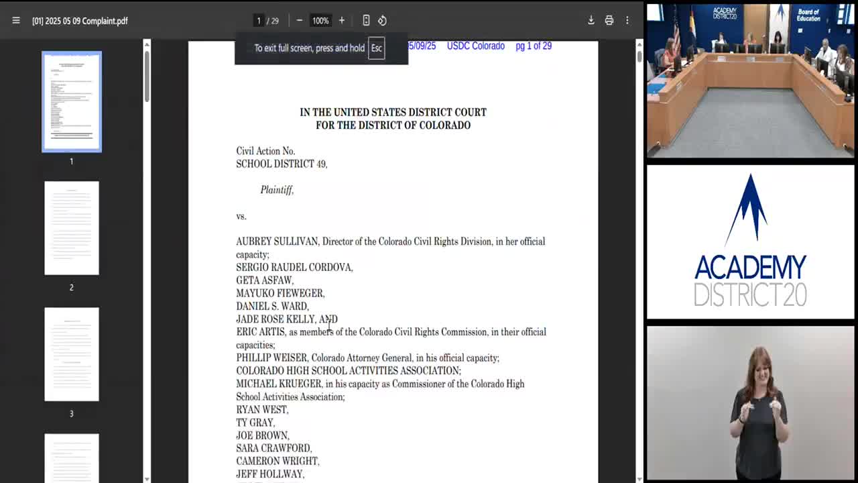Click the main document scrollbar up arrow
Viewport: 858px width, 483px height.
(x=639, y=44)
